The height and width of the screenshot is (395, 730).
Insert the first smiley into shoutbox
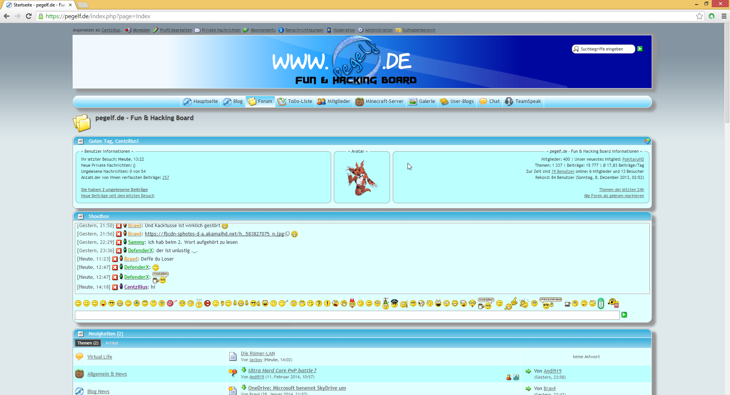(78, 303)
